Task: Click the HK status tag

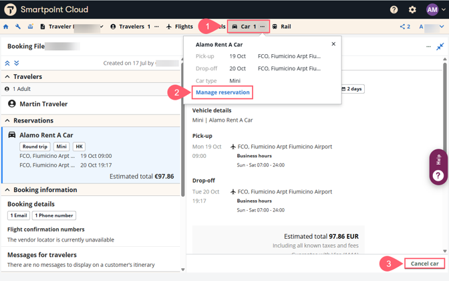Action: [79, 147]
